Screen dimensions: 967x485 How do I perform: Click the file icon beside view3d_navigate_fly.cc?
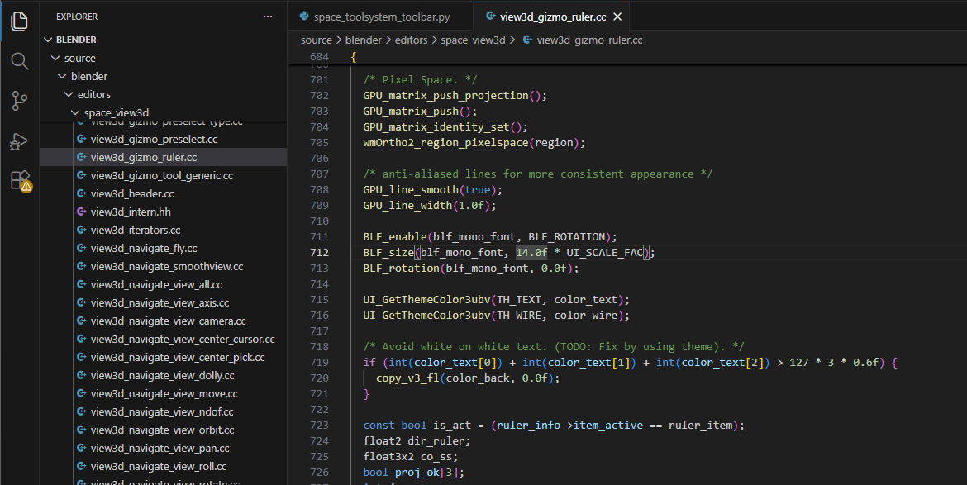coord(81,249)
